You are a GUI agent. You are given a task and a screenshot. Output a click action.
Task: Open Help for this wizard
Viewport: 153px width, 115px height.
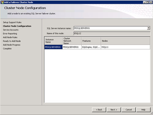pos(143,110)
